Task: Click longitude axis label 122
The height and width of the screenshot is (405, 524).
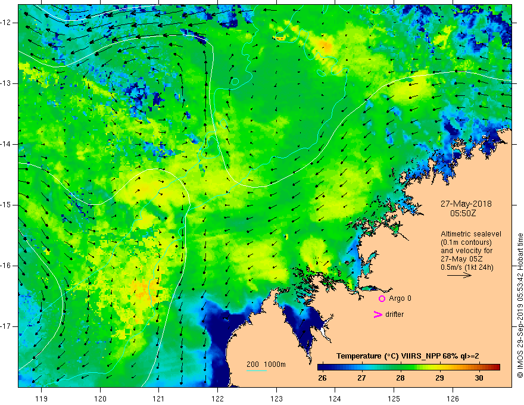Action: (217, 398)
